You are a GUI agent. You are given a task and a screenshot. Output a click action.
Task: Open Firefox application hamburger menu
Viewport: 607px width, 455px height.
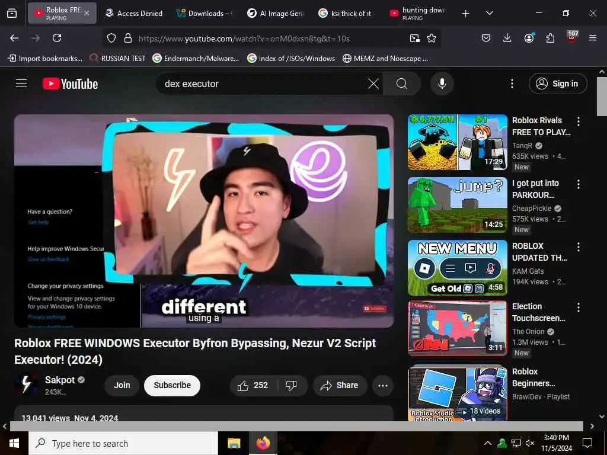593,38
